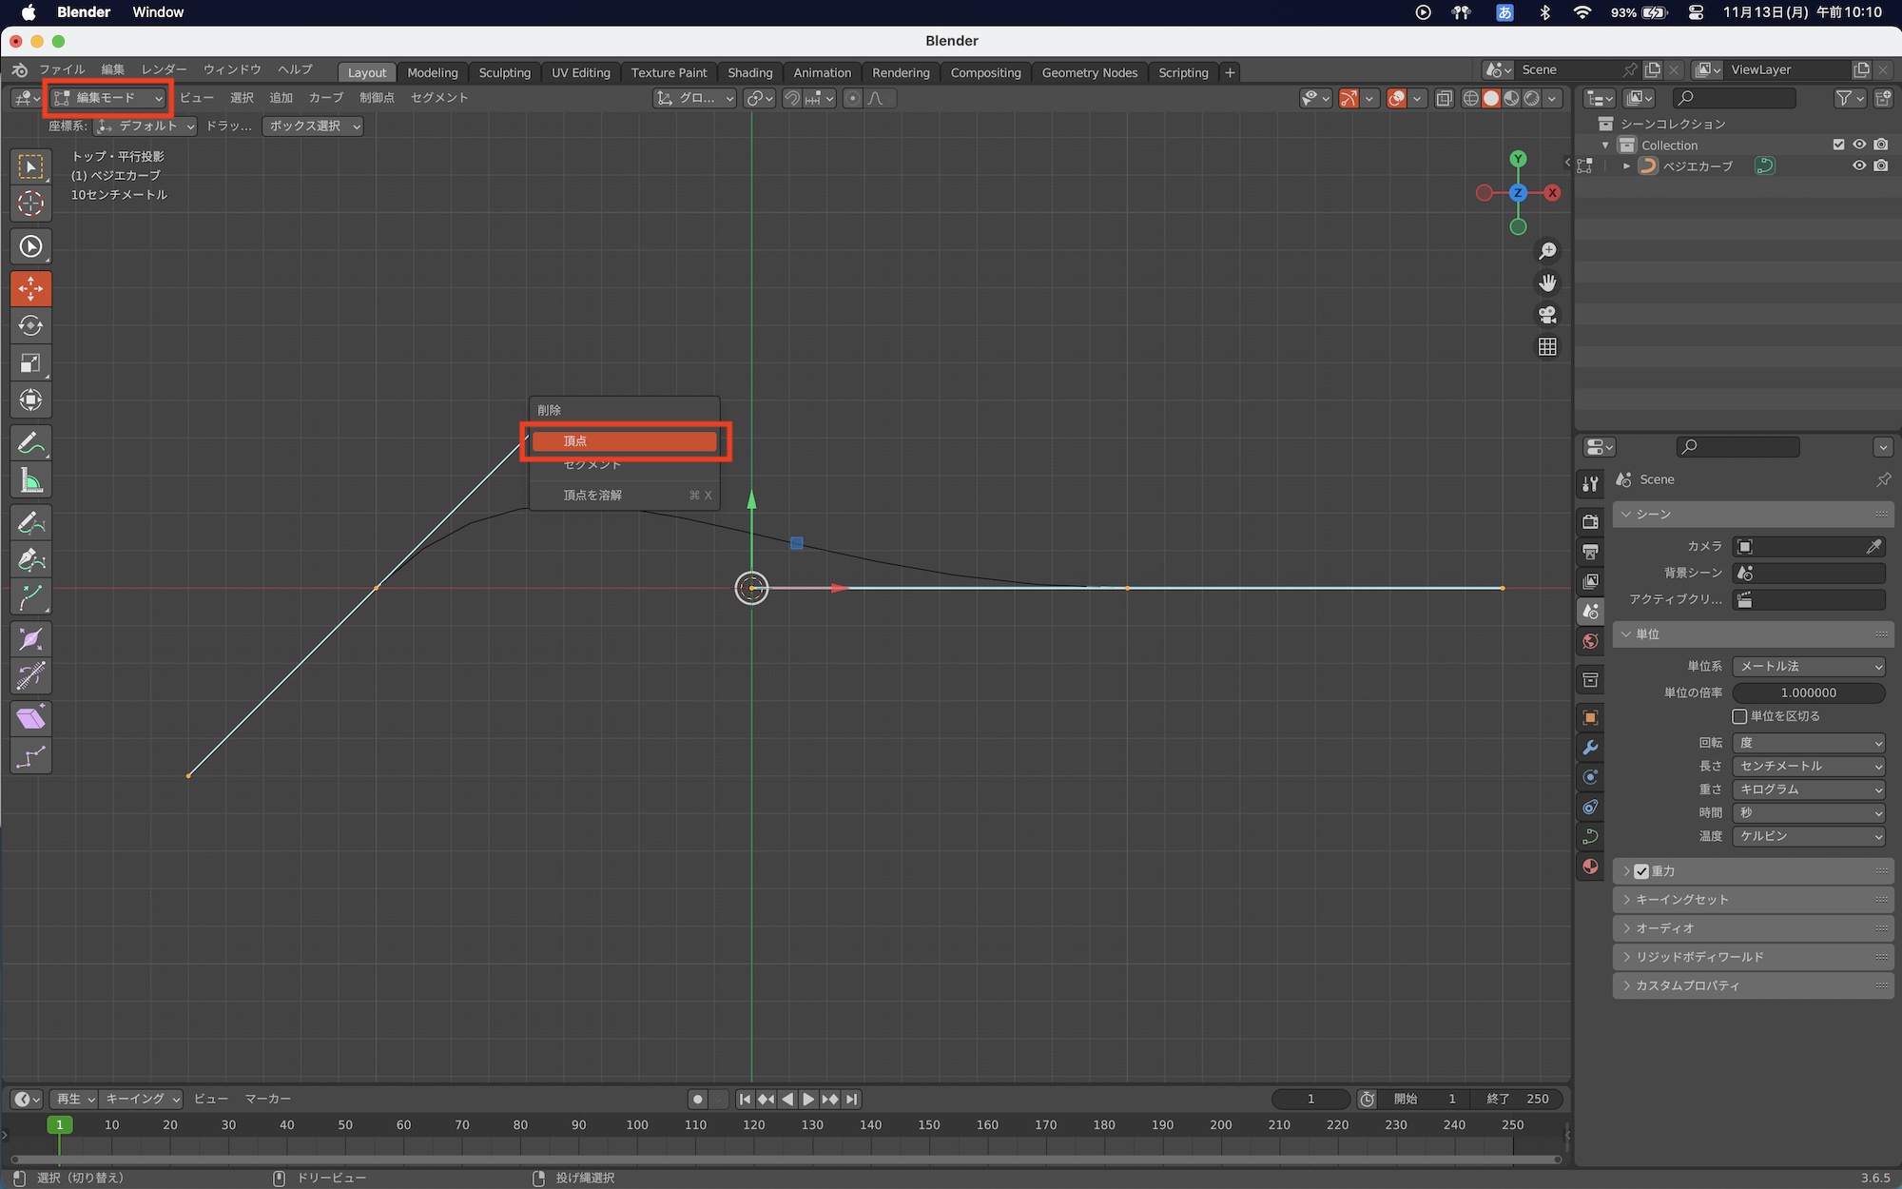Viewport: 1902px width, 1189px height.
Task: Click the pan view hand icon
Action: point(1547,283)
